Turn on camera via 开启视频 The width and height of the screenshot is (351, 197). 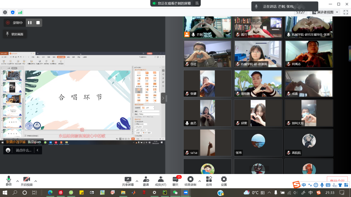(27, 181)
